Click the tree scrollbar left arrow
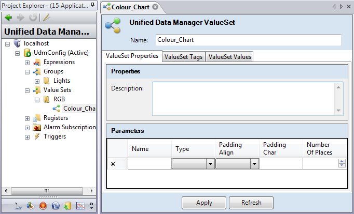Viewport: 354px width, 214px height. [x=6, y=191]
